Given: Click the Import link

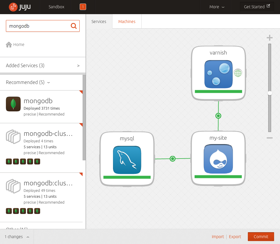Looking at the screenshot, I should click(218, 237).
